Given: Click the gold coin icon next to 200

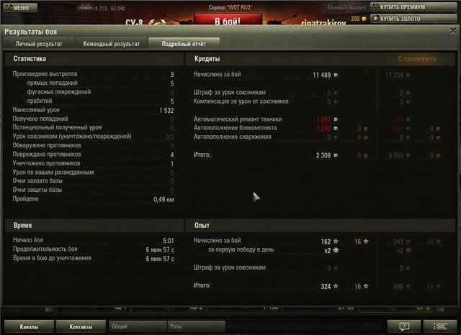Looking at the screenshot, I should [364, 19].
